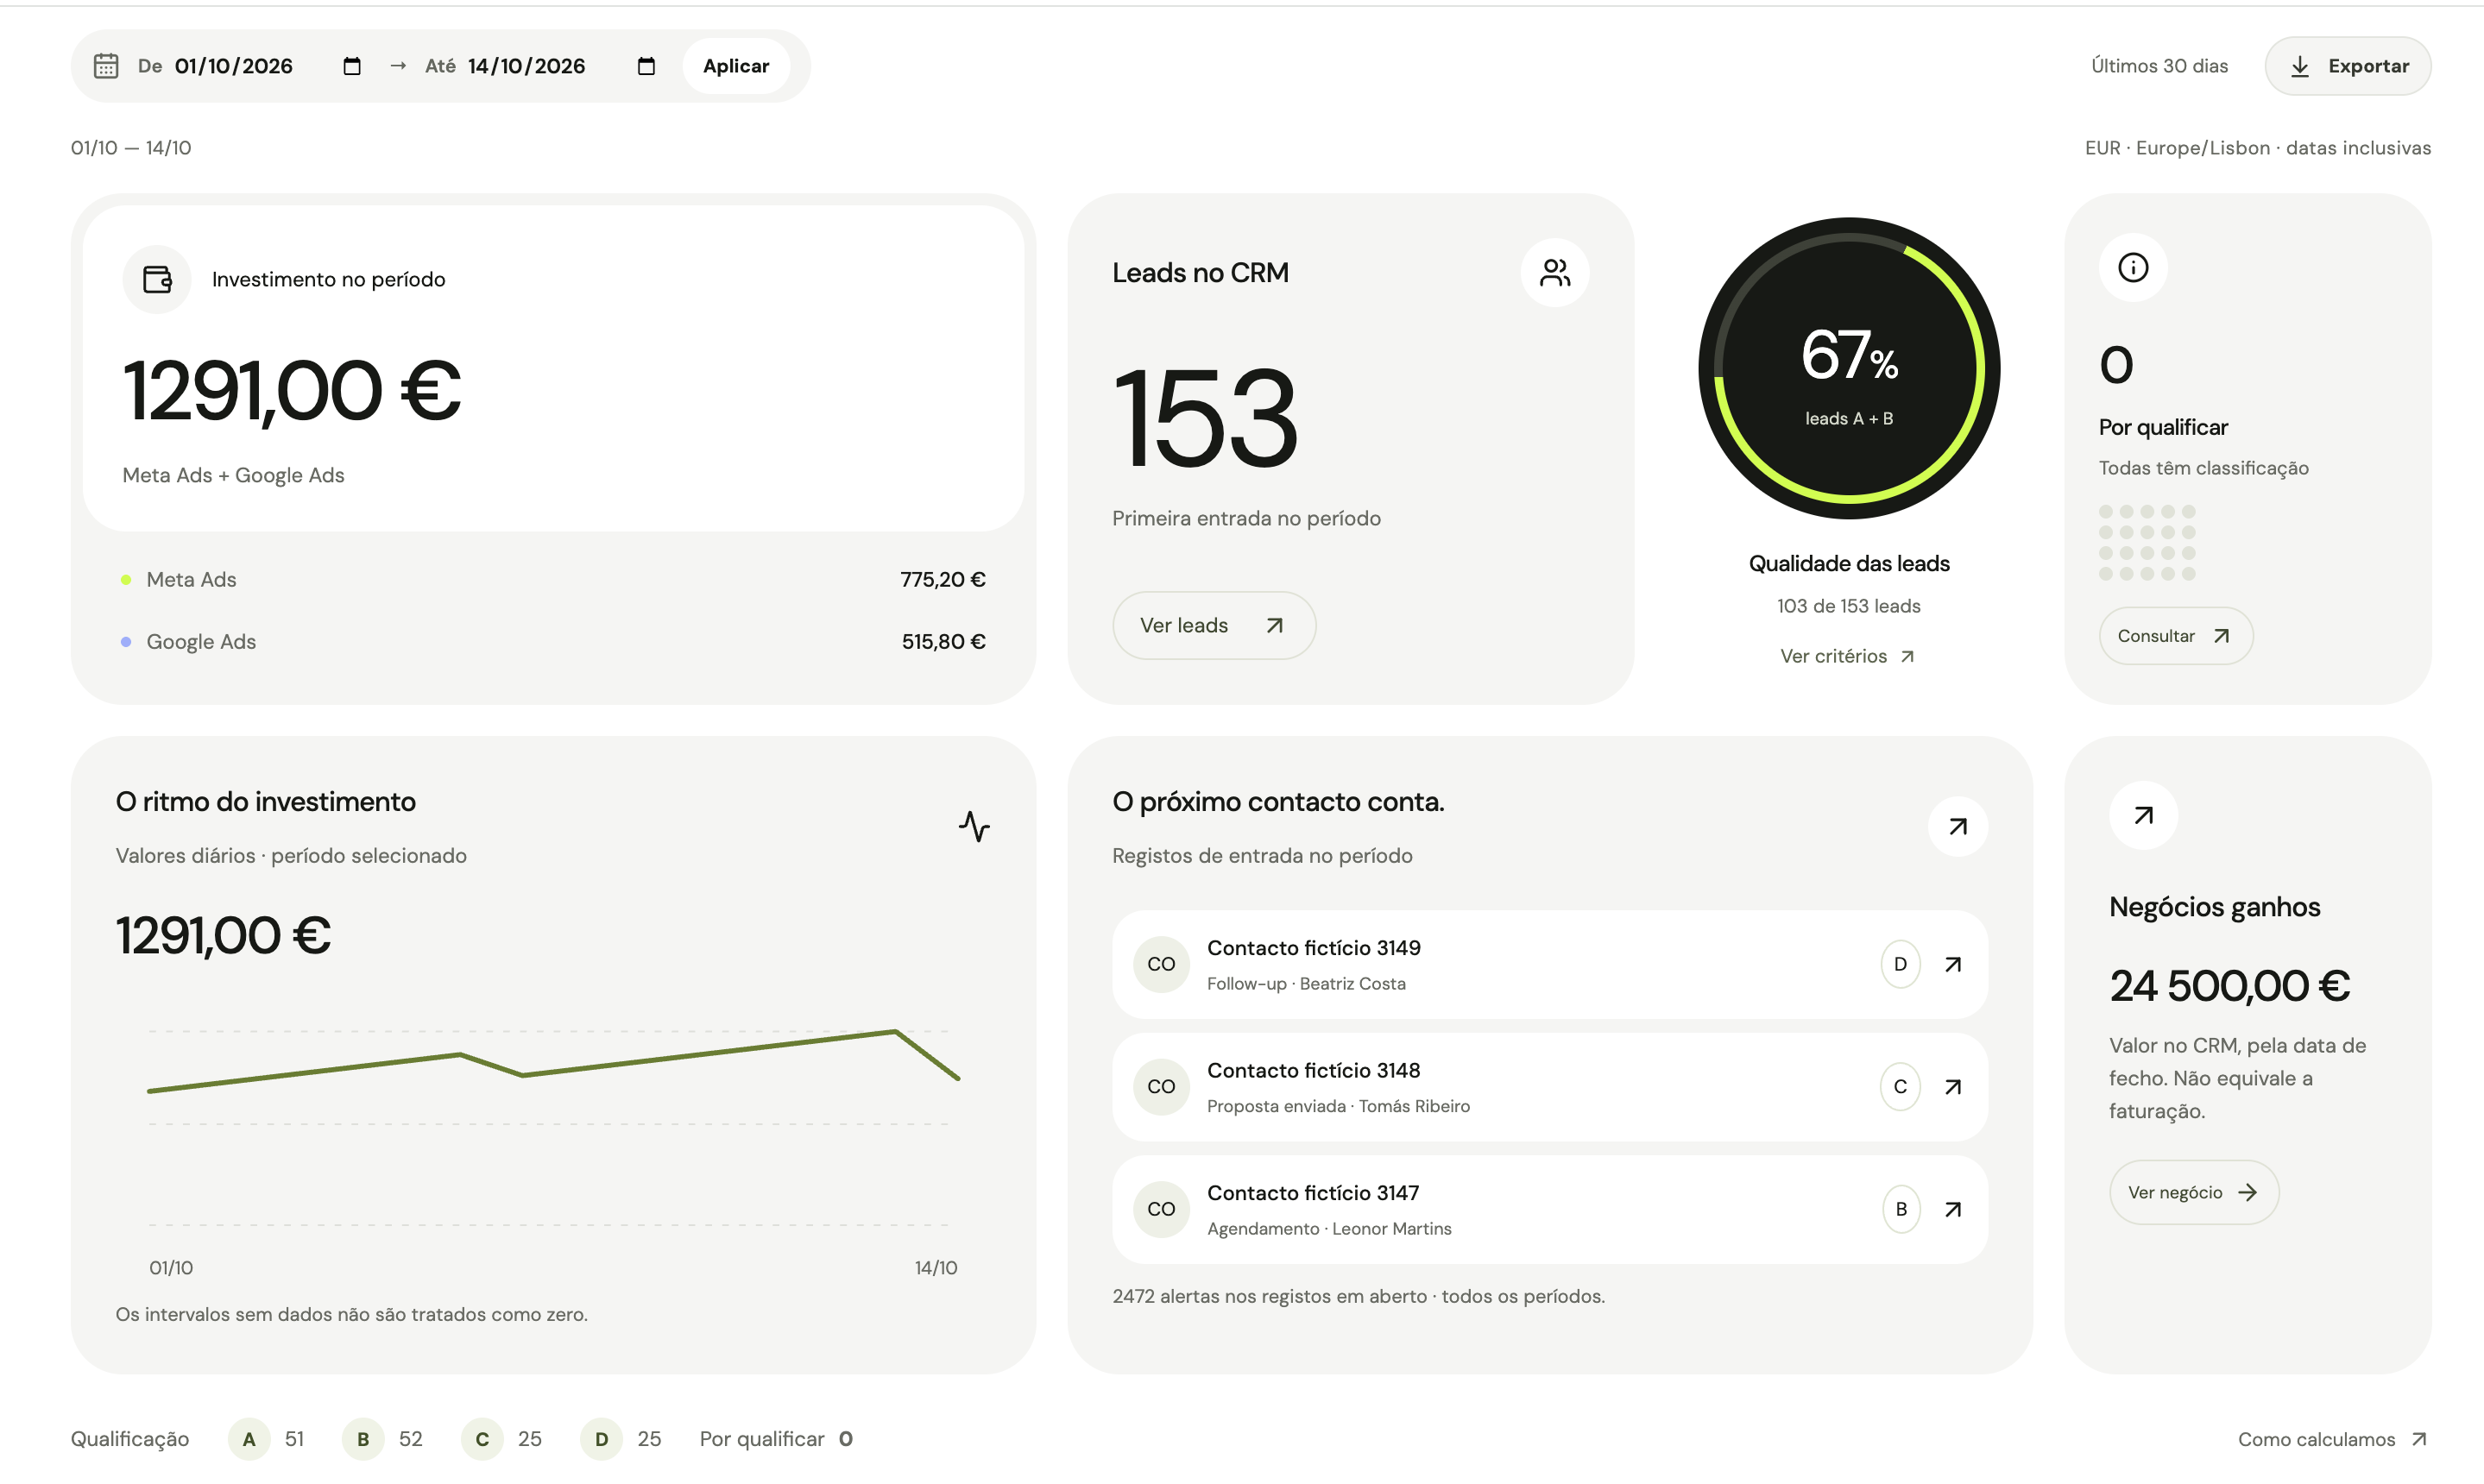Export the report with Exportar
Screen dimensions: 2484x1484
pos(2347,66)
